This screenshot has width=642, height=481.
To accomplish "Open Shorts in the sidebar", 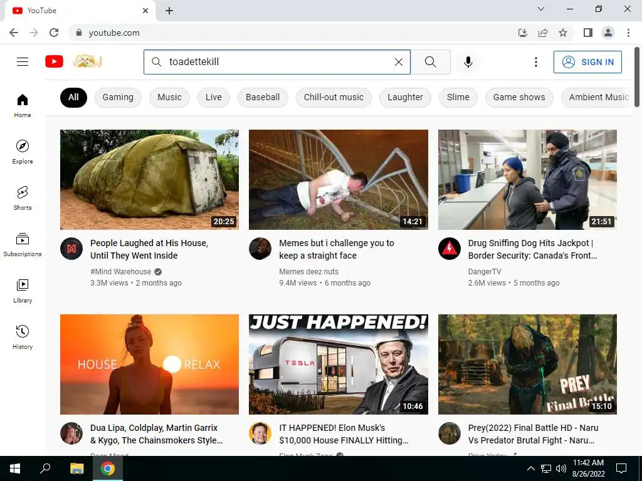I will coord(23,198).
